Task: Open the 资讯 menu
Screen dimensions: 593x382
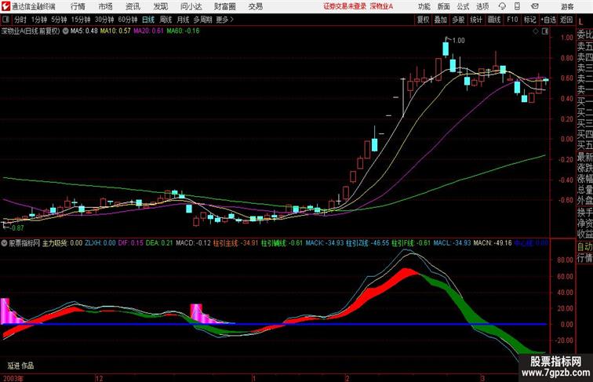Action: (133, 6)
